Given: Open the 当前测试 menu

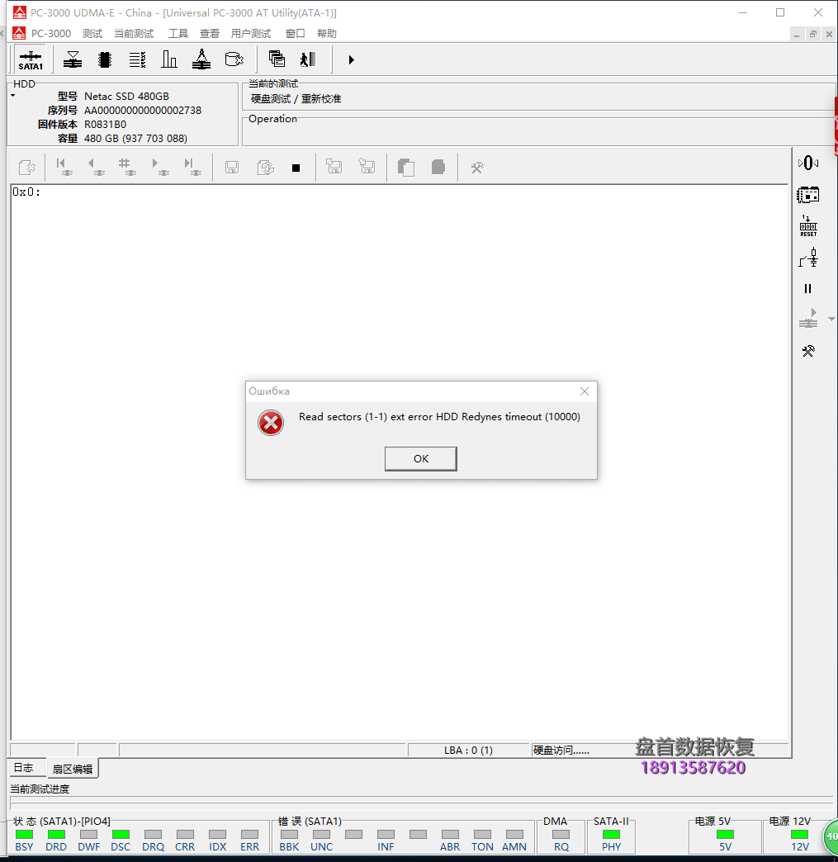Looking at the screenshot, I should point(134,34).
